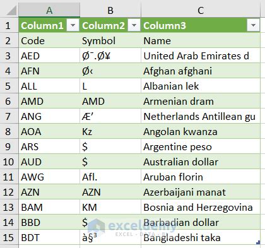Click the select-all corner triangle
Image resolution: width=265 pixels, height=248 pixels.
[11, 10]
